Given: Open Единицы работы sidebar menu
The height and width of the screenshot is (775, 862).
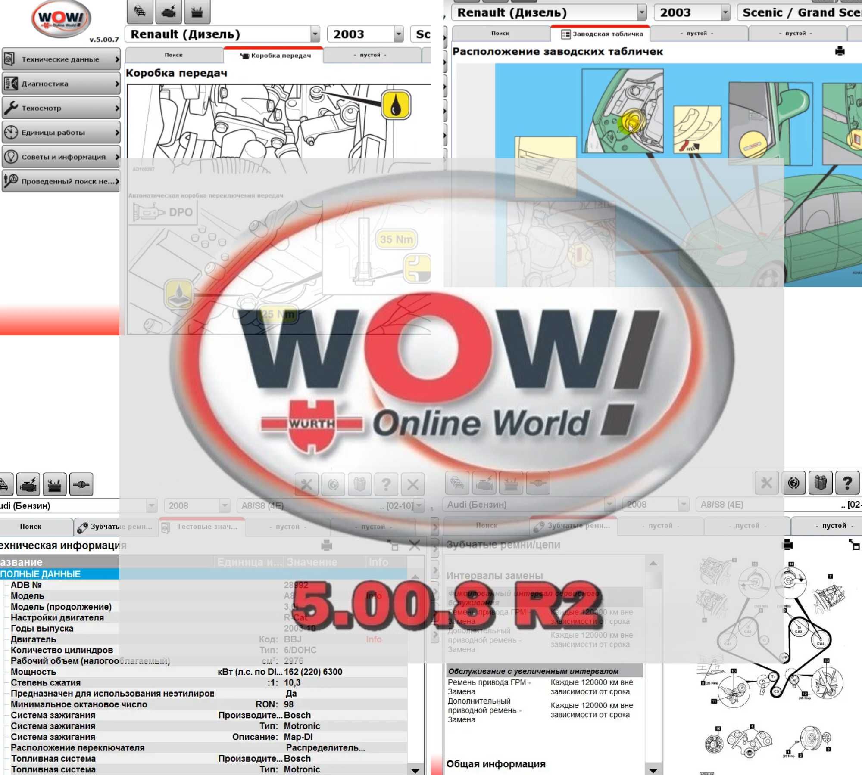Looking at the screenshot, I should coord(61,133).
